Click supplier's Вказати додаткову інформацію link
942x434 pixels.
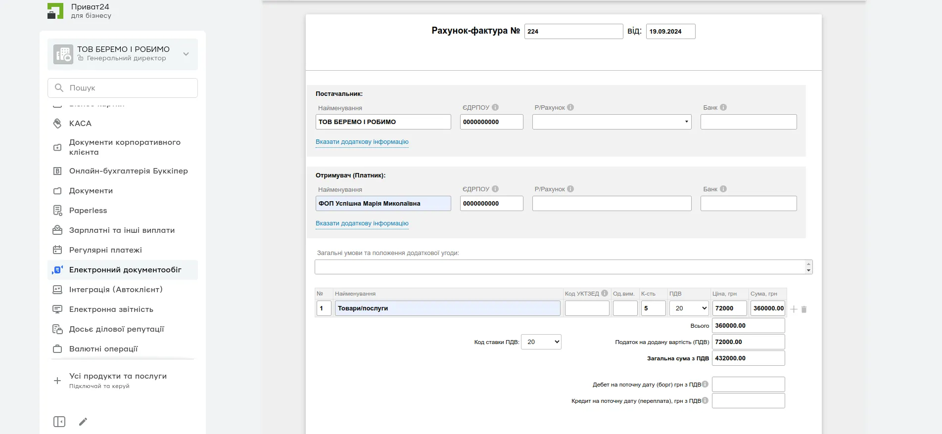(362, 142)
